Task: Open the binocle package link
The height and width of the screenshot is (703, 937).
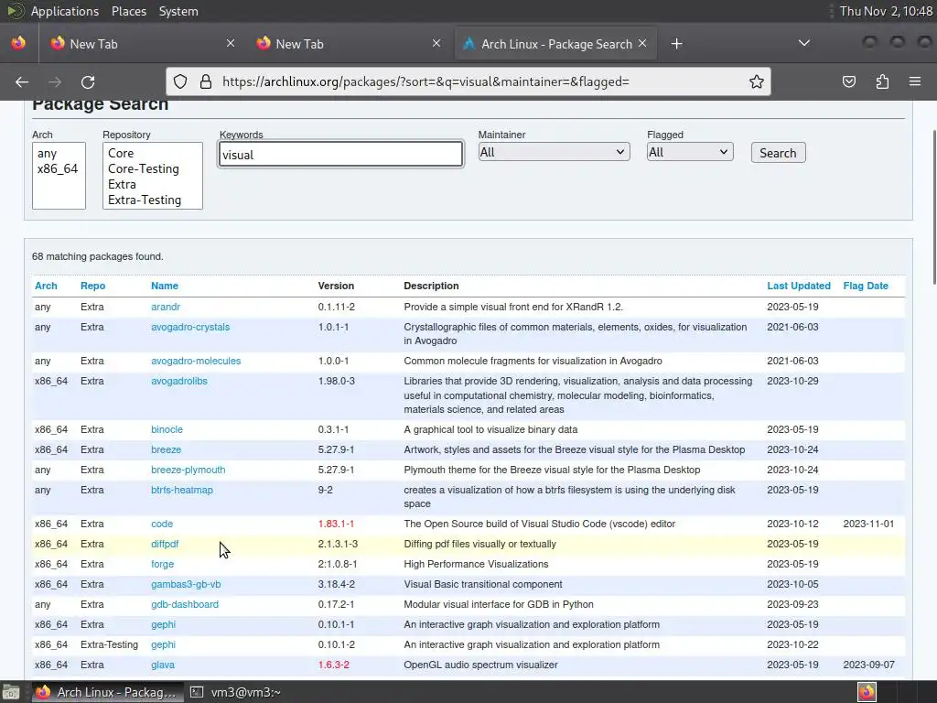Action: tap(167, 429)
